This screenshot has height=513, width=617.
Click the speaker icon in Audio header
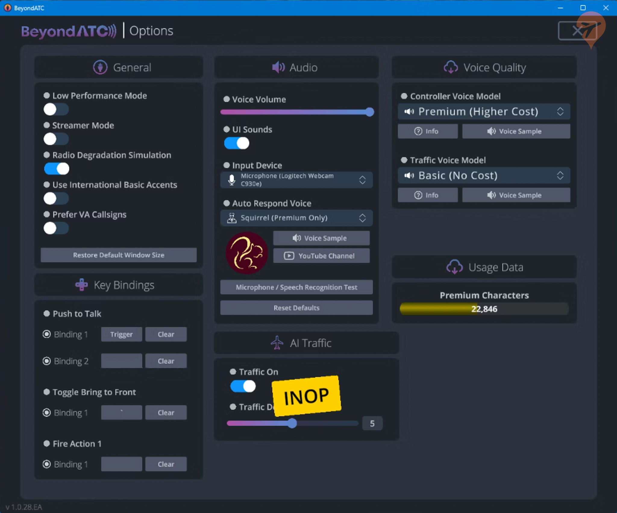[x=277, y=67]
